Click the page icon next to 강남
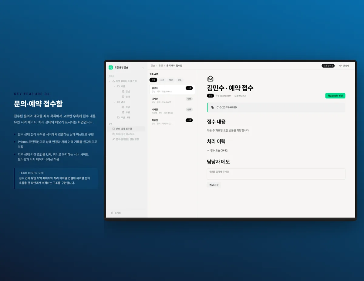The height and width of the screenshot is (281, 364). 123,91
